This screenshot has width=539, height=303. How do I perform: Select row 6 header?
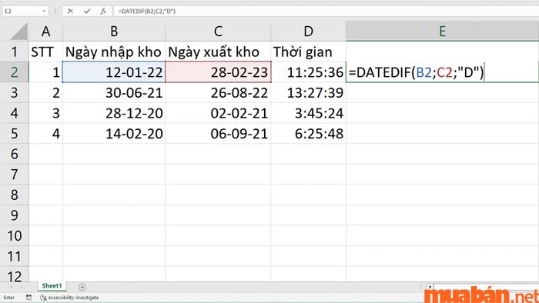[14, 154]
